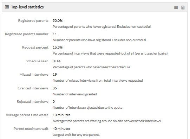This screenshot has width=190, height=139.
Task: Select the Registered parents label
Action: click(33, 21)
